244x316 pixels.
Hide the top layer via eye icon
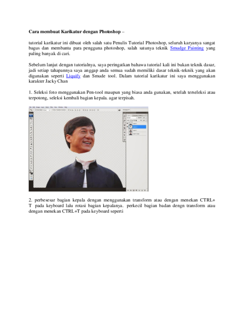tap(127, 123)
